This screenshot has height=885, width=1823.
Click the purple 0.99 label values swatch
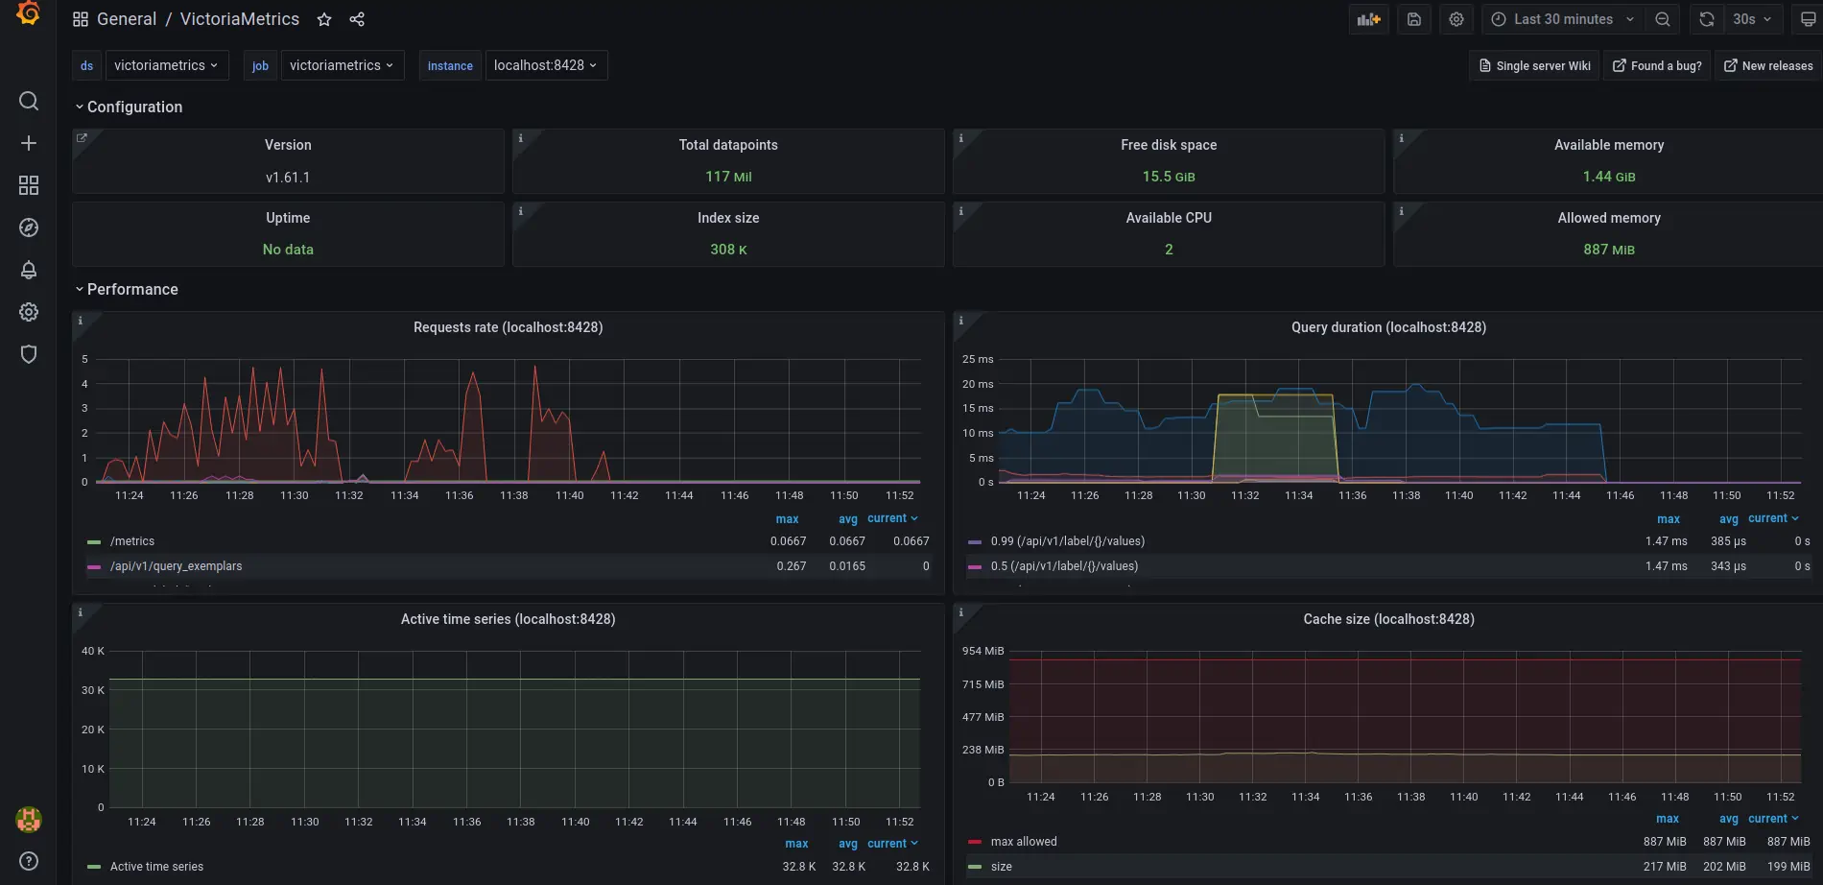pos(975,541)
